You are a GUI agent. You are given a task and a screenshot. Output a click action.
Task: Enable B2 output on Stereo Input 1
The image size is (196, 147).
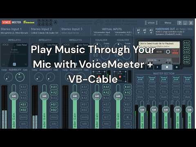click(23, 110)
